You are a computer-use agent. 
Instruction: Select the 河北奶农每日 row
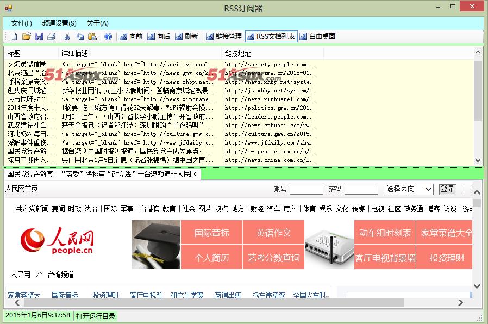162,134
